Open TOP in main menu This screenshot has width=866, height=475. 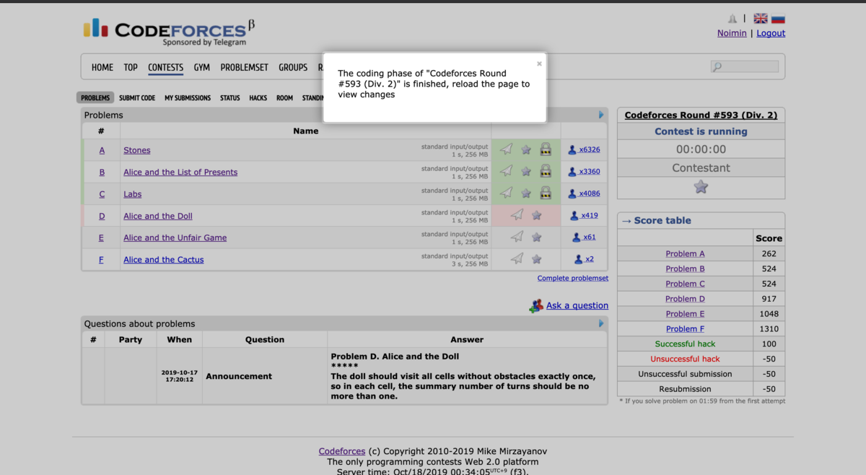coord(131,67)
